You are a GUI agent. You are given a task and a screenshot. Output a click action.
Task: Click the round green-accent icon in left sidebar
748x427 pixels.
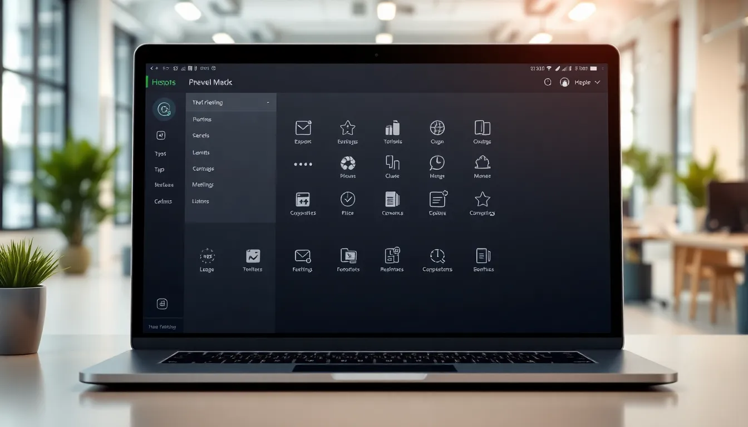(164, 109)
